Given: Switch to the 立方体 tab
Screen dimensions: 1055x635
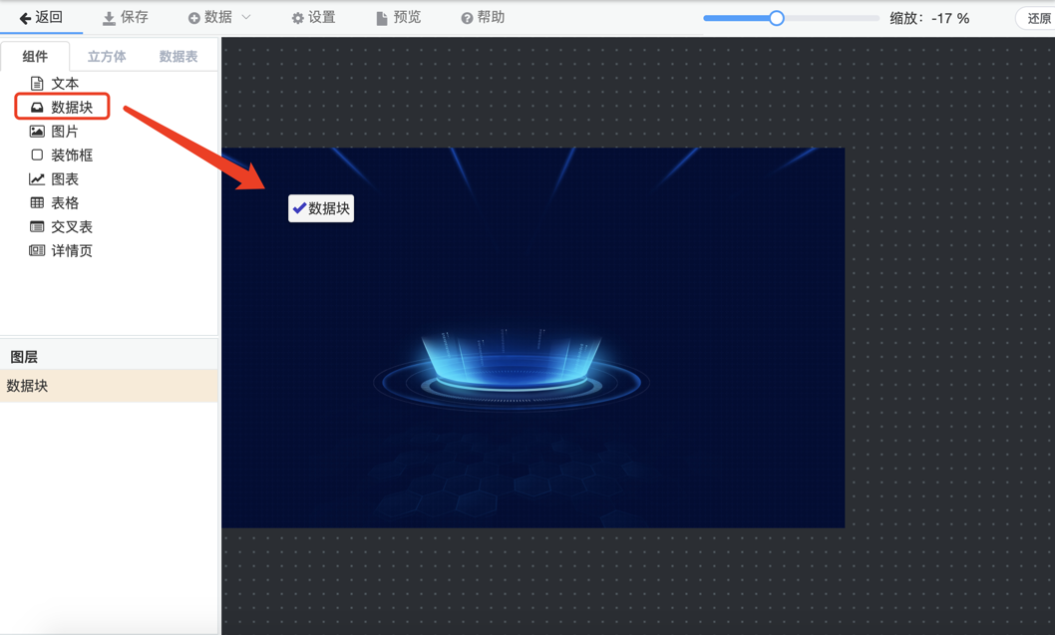Looking at the screenshot, I should [x=107, y=57].
